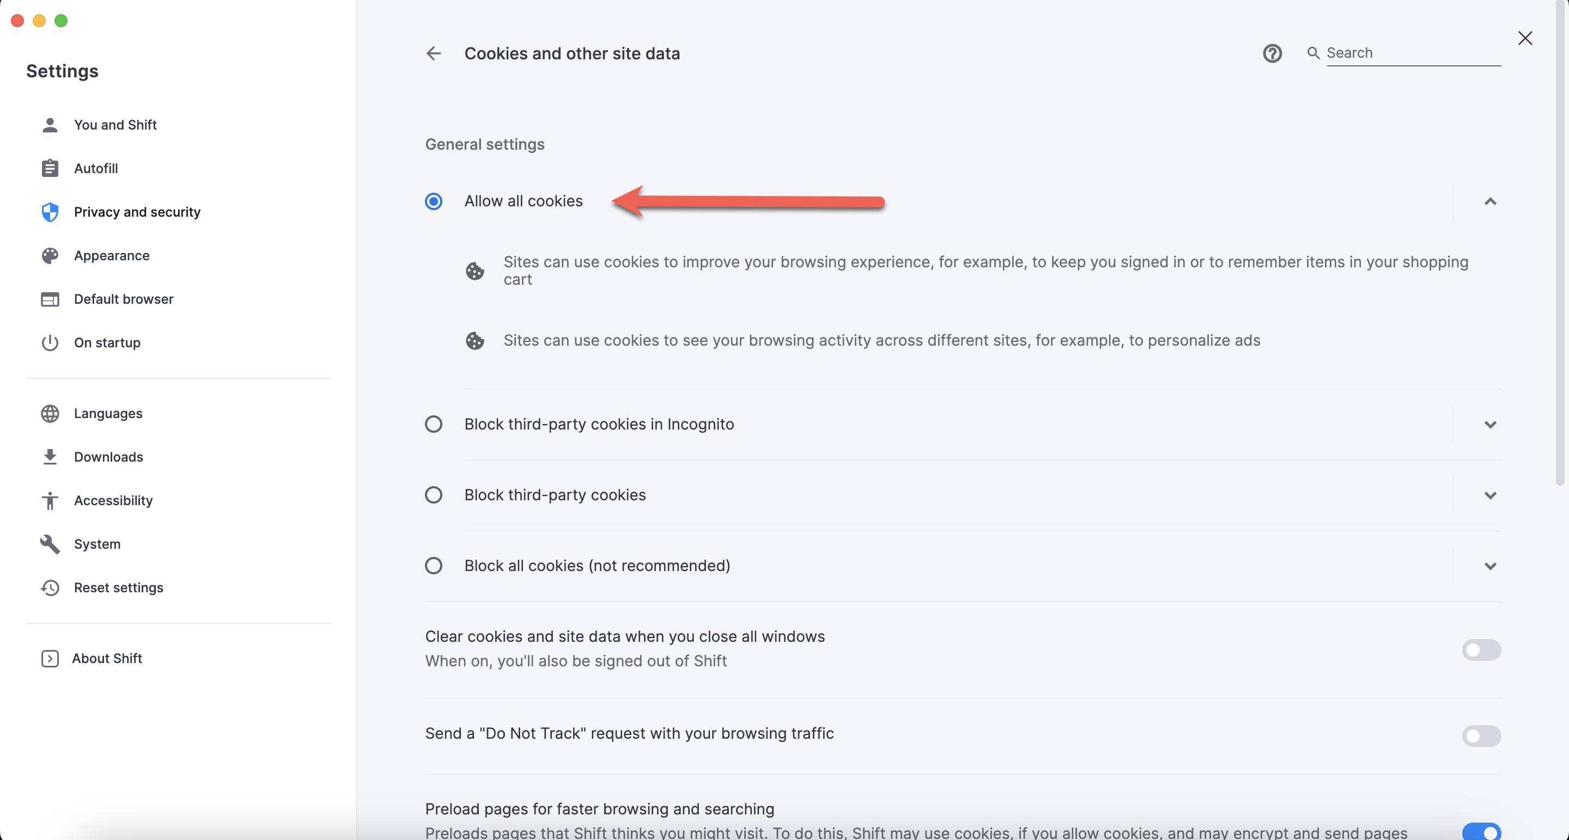1569x840 pixels.
Task: Click the "Settings" sidebar heading
Action: [x=62, y=71]
